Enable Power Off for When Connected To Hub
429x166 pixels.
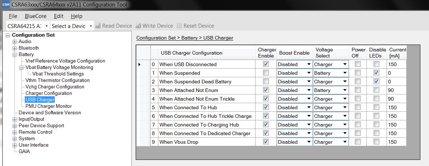pos(357,107)
